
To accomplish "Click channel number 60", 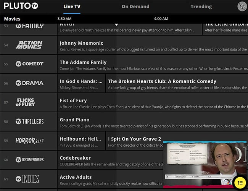I will (x=6, y=160).
